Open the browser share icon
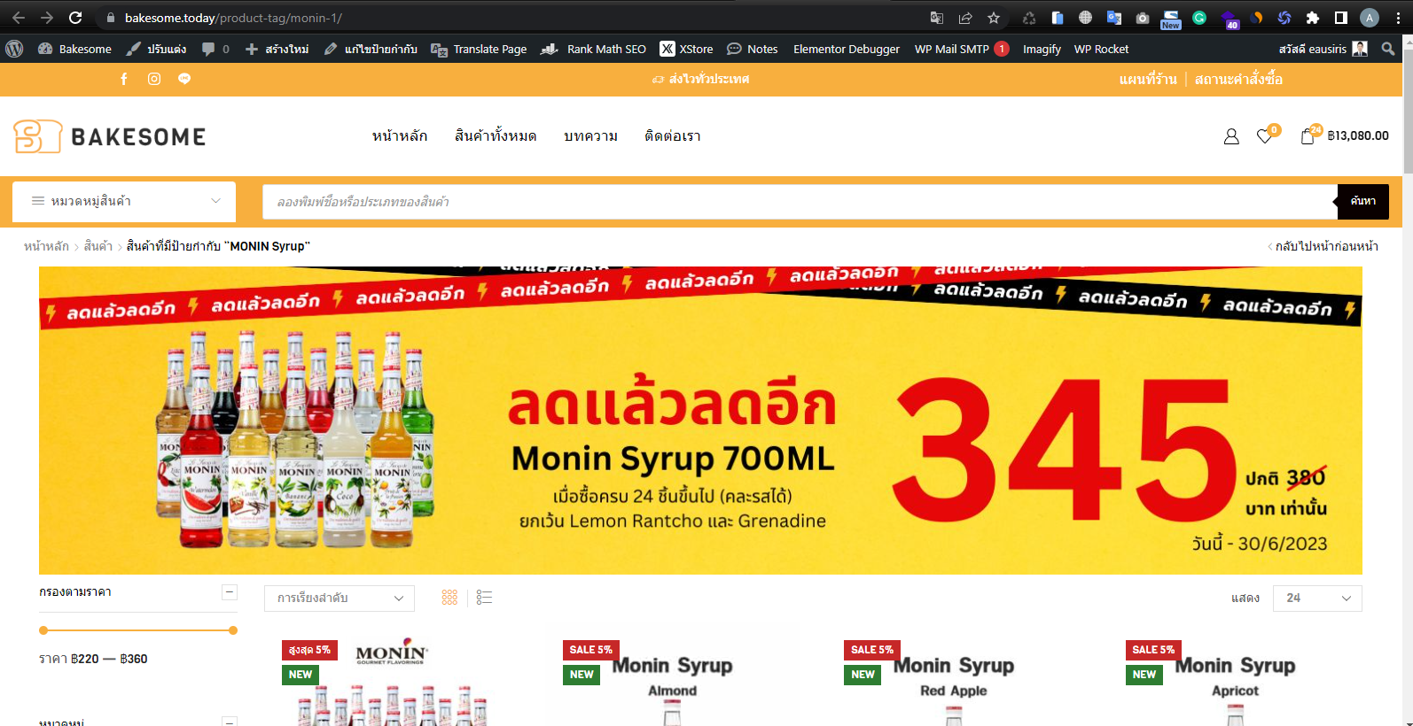 tap(965, 18)
